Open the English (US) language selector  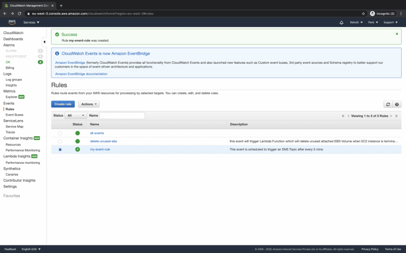tap(31, 249)
